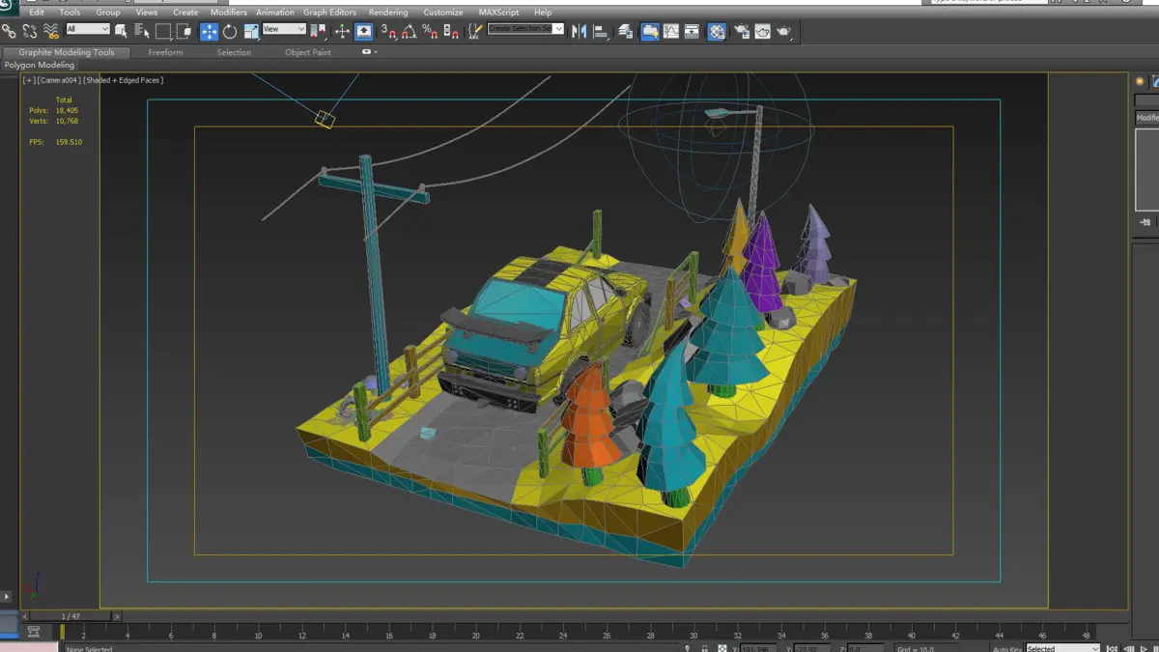
Task: Toggle the 3D Snaps button
Action: tap(388, 32)
